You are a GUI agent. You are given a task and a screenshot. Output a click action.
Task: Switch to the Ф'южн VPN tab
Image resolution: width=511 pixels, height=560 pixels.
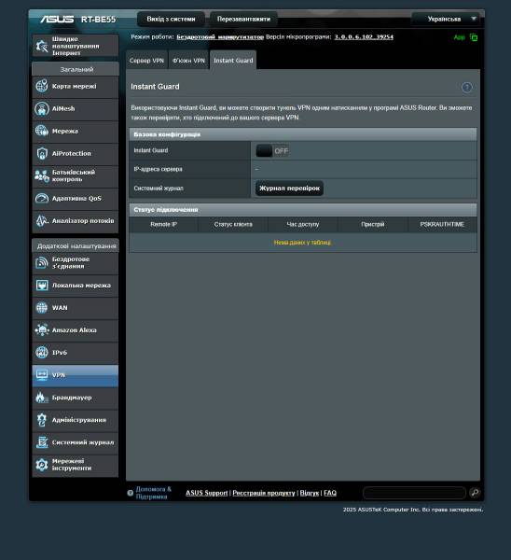pos(188,61)
